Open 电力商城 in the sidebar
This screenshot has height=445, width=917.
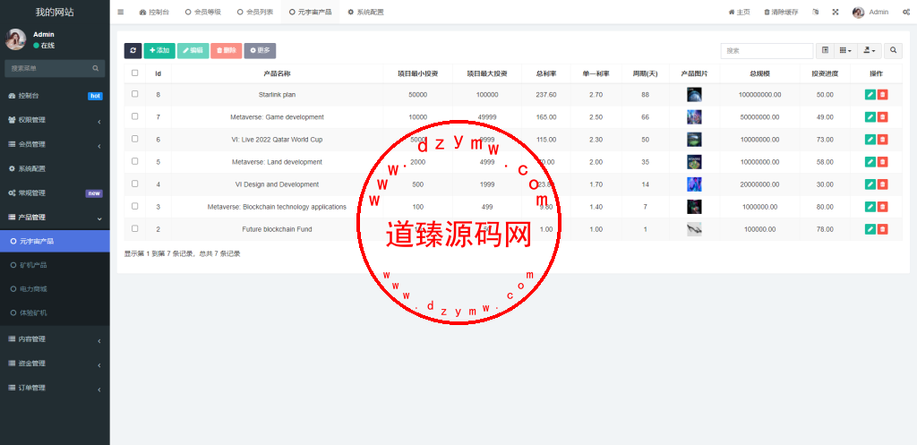(55, 289)
